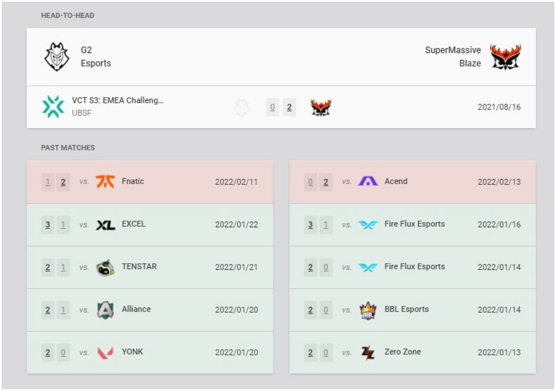Open Fire Flux Esports 2-0 match name
The width and height of the screenshot is (556, 391).
(x=414, y=267)
